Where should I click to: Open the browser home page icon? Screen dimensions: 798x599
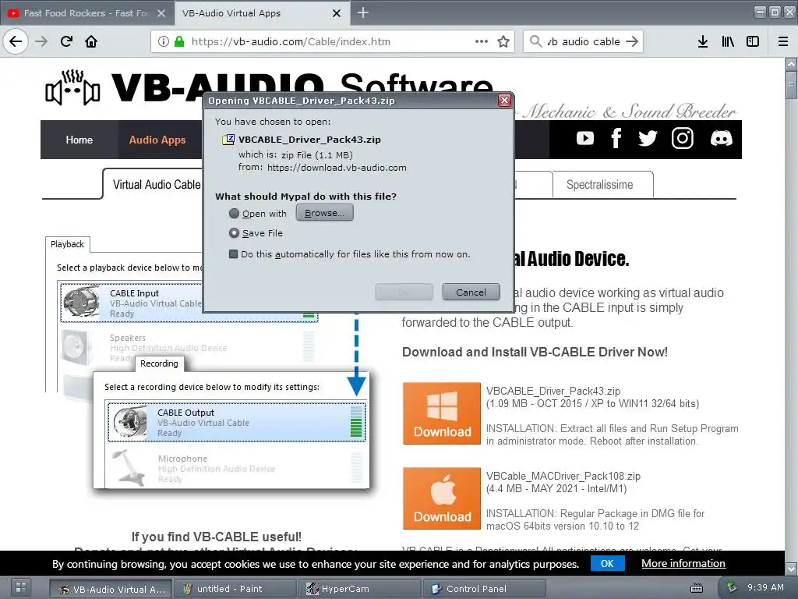[91, 41]
